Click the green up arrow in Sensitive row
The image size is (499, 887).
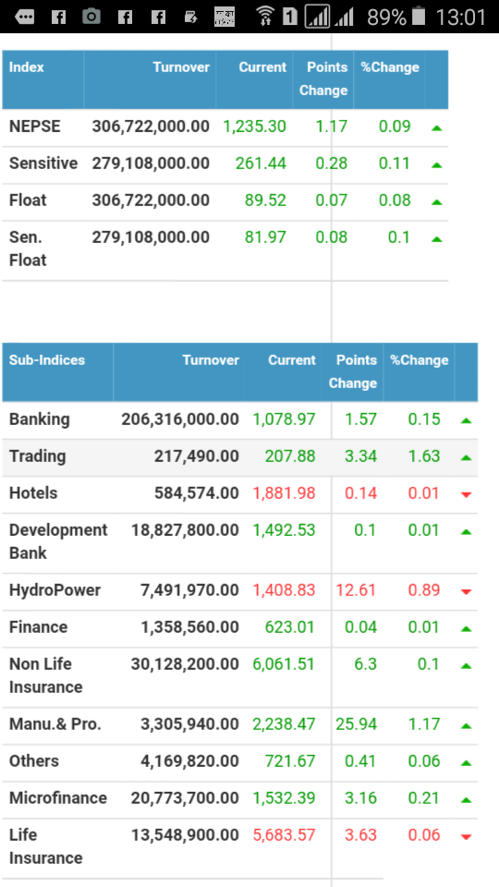(x=436, y=165)
